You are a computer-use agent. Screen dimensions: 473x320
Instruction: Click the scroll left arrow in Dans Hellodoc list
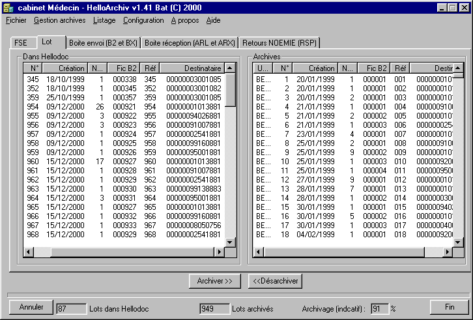(x=29, y=252)
